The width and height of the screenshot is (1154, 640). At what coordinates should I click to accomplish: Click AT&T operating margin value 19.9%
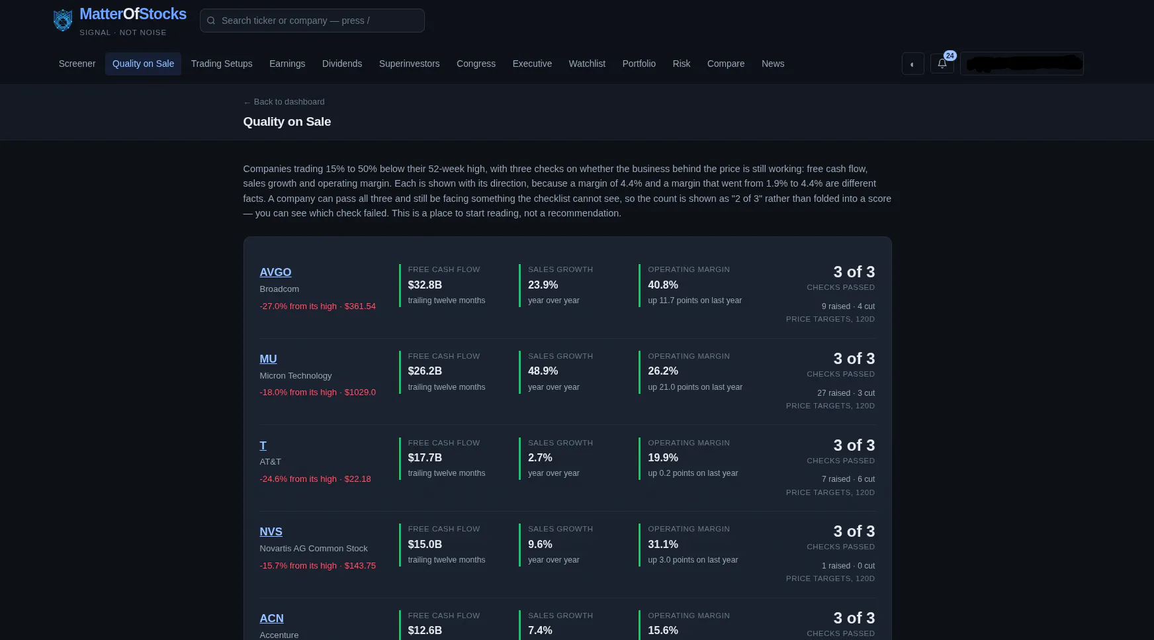point(663,457)
